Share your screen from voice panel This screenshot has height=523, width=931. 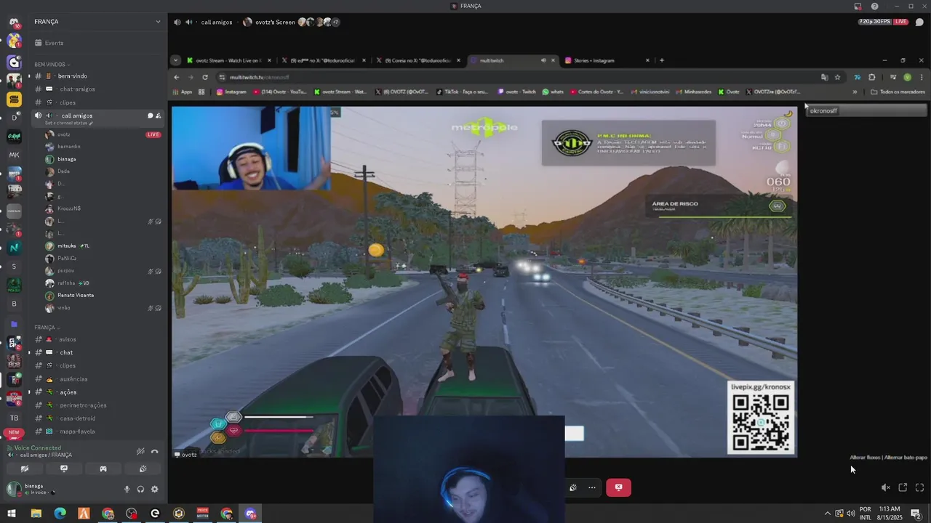coord(64,469)
